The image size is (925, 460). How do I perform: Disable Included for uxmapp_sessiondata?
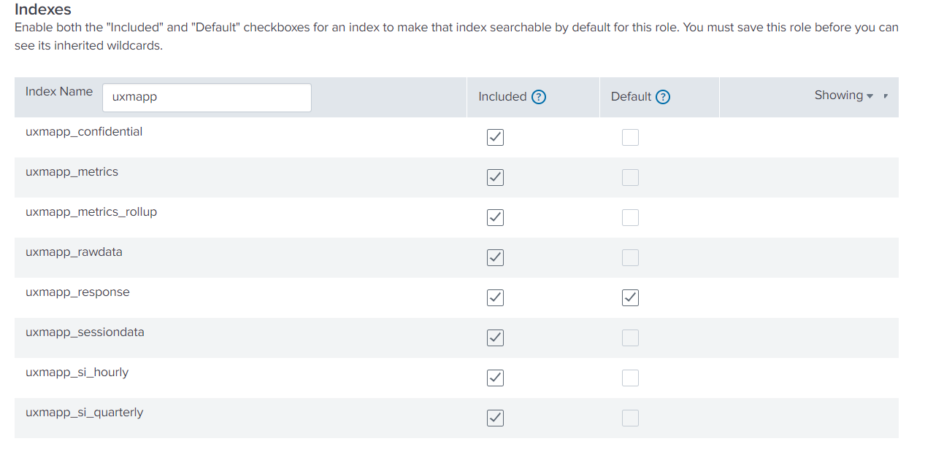[x=495, y=338]
